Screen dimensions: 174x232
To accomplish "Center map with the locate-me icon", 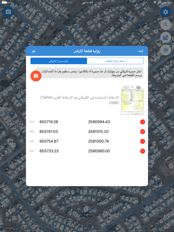I will click(x=165, y=50).
